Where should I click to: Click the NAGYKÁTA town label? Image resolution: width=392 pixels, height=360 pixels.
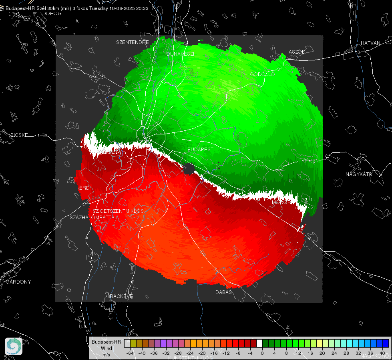click(x=359, y=174)
